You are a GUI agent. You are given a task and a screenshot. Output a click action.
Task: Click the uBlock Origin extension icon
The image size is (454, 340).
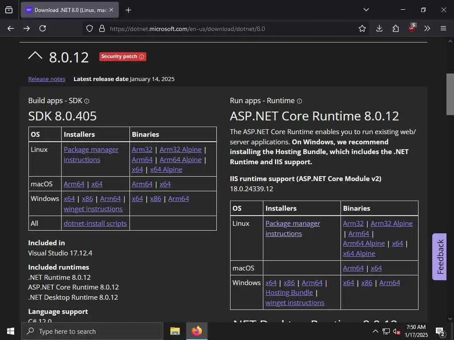412,28
